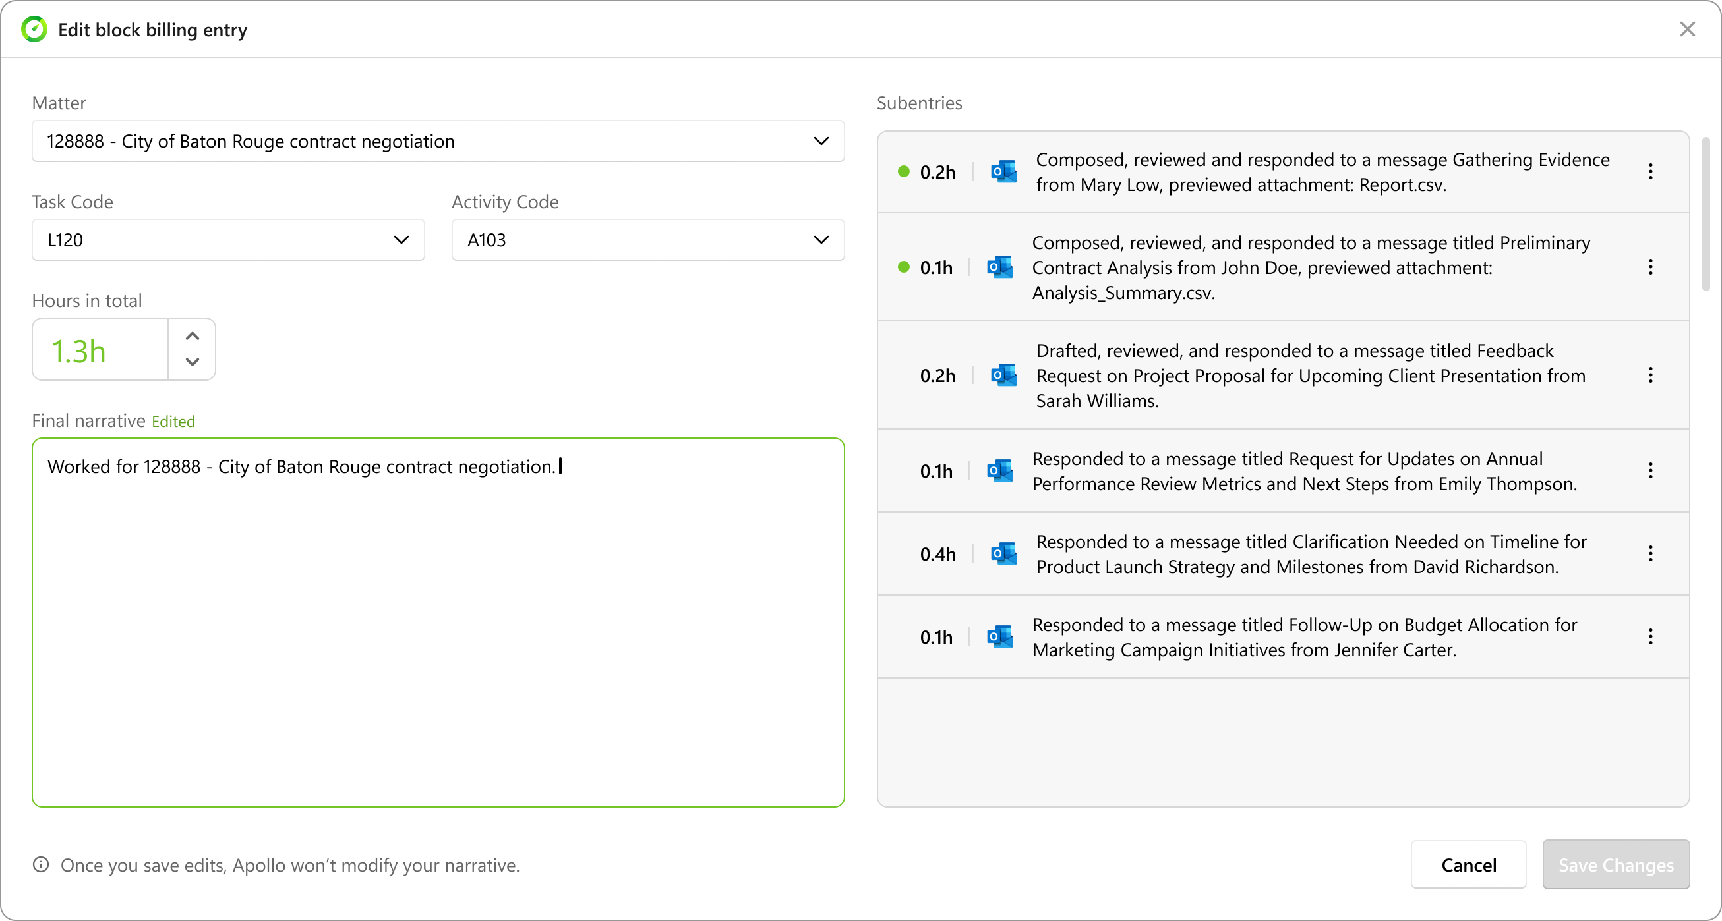Click the Save Changes button

1616,865
